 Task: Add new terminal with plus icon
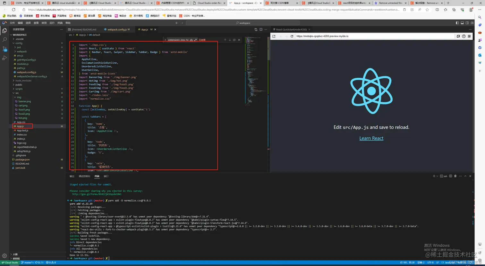(434, 176)
